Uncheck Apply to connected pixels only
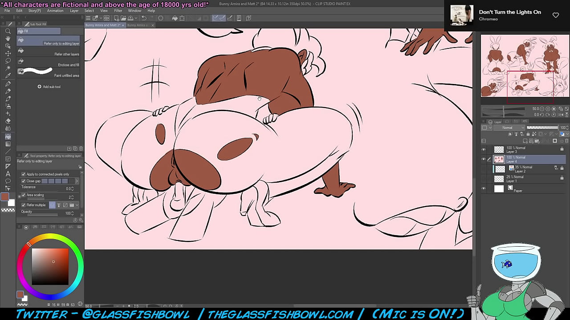Viewport: 570px width, 320px height. tap(24, 174)
